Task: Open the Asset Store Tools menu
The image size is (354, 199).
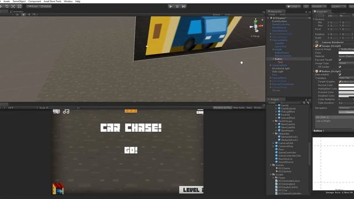Action: point(53,1)
